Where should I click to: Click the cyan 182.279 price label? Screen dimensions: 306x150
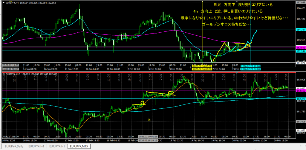(x=300, y=99)
